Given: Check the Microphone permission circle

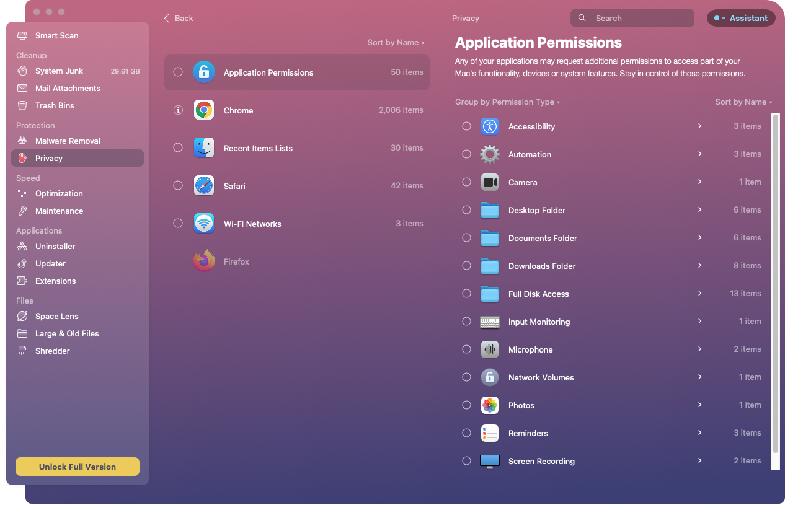Looking at the screenshot, I should tap(466, 349).
